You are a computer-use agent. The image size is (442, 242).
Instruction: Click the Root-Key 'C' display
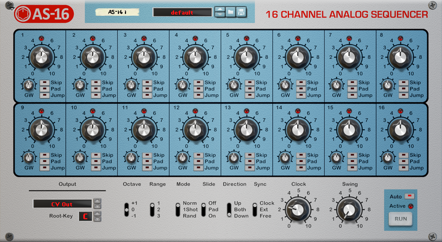pyautogui.click(x=85, y=216)
